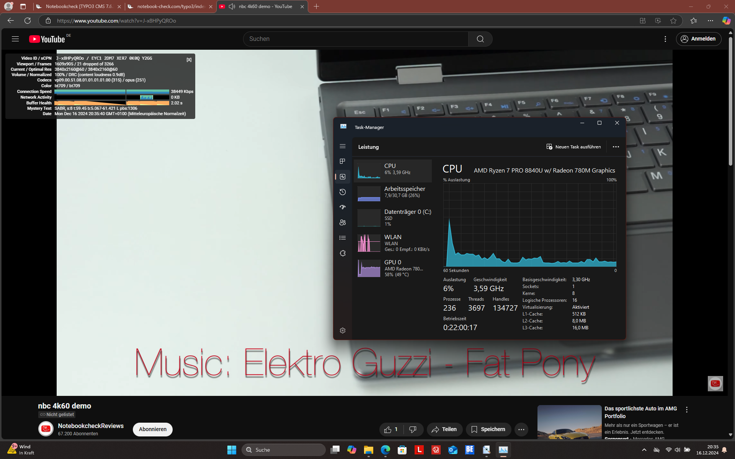Open Task Manager settings gear

tap(343, 330)
